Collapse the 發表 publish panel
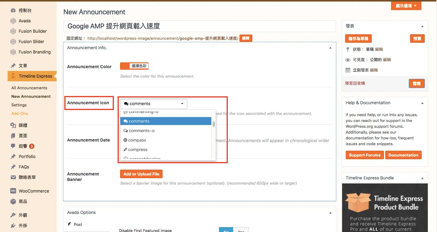 [422, 26]
